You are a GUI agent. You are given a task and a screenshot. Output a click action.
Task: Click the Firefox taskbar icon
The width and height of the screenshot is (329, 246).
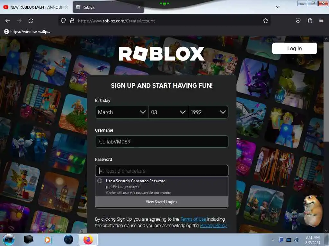click(88, 240)
